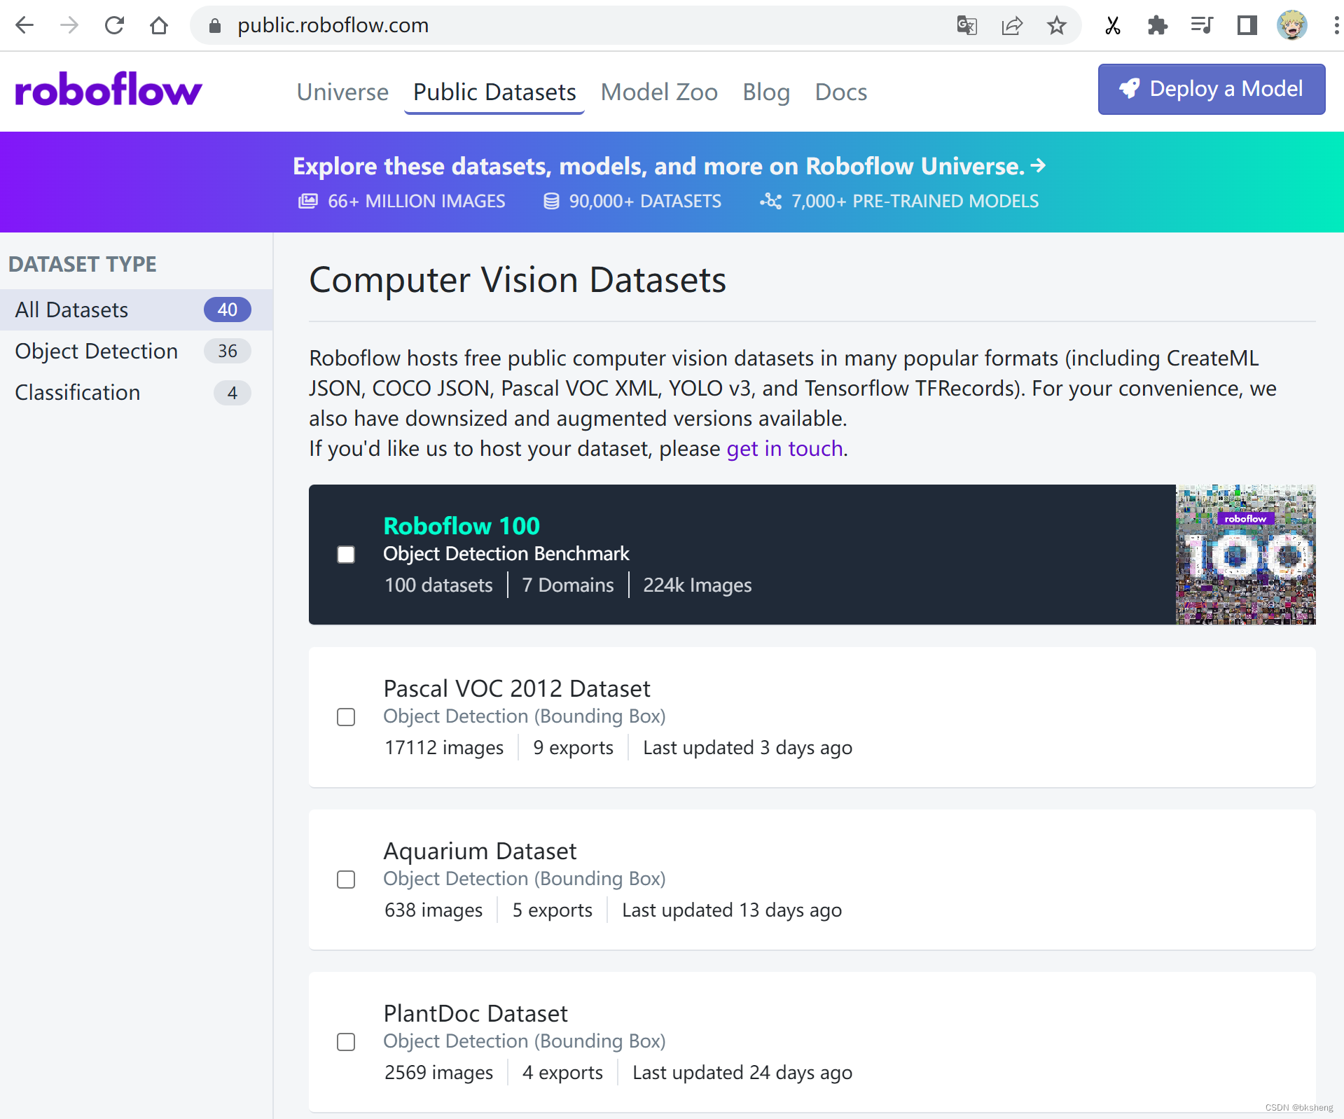Open the Universe nav tab
This screenshot has height=1119, width=1344.
point(342,92)
